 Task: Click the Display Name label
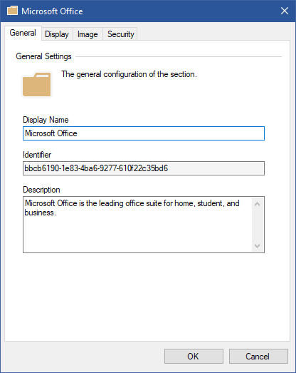coord(46,120)
